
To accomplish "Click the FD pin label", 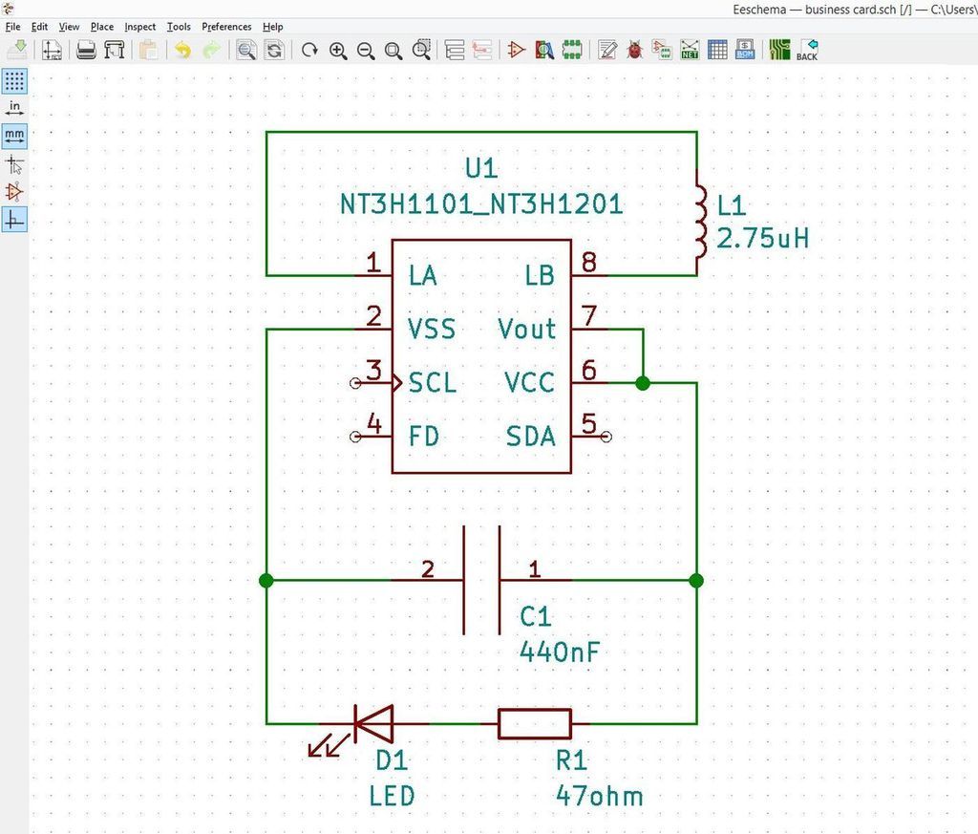I will 423,436.
